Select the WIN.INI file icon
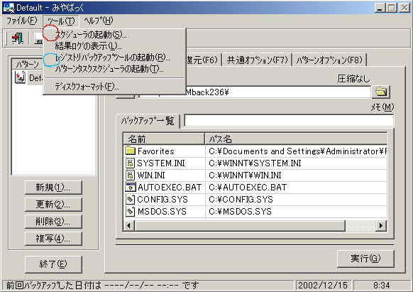 [x=130, y=175]
